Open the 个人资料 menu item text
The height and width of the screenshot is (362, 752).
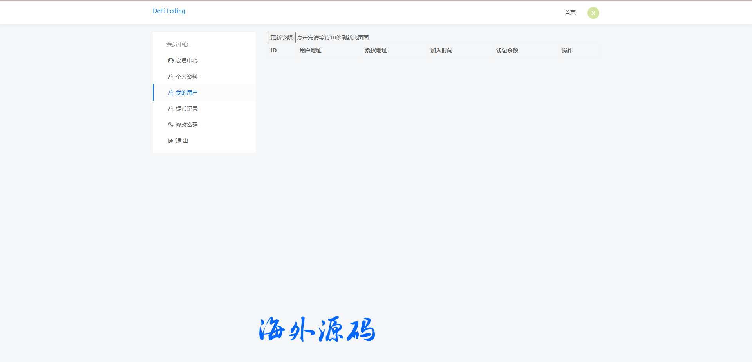(187, 77)
